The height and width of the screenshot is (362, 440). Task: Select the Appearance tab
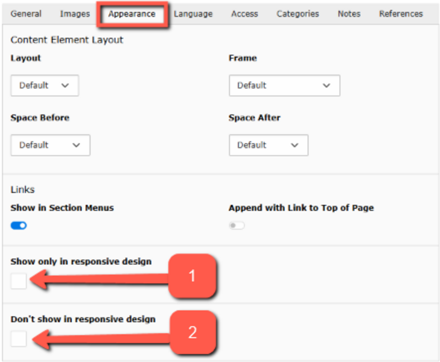click(x=132, y=14)
